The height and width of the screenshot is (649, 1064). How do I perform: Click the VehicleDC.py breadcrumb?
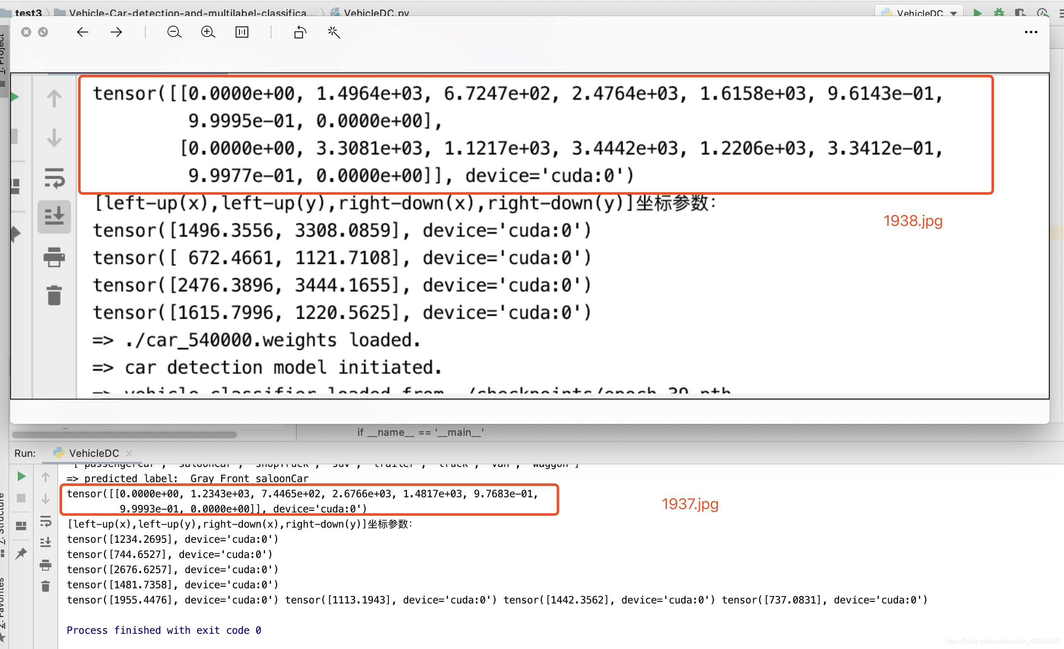coord(376,12)
